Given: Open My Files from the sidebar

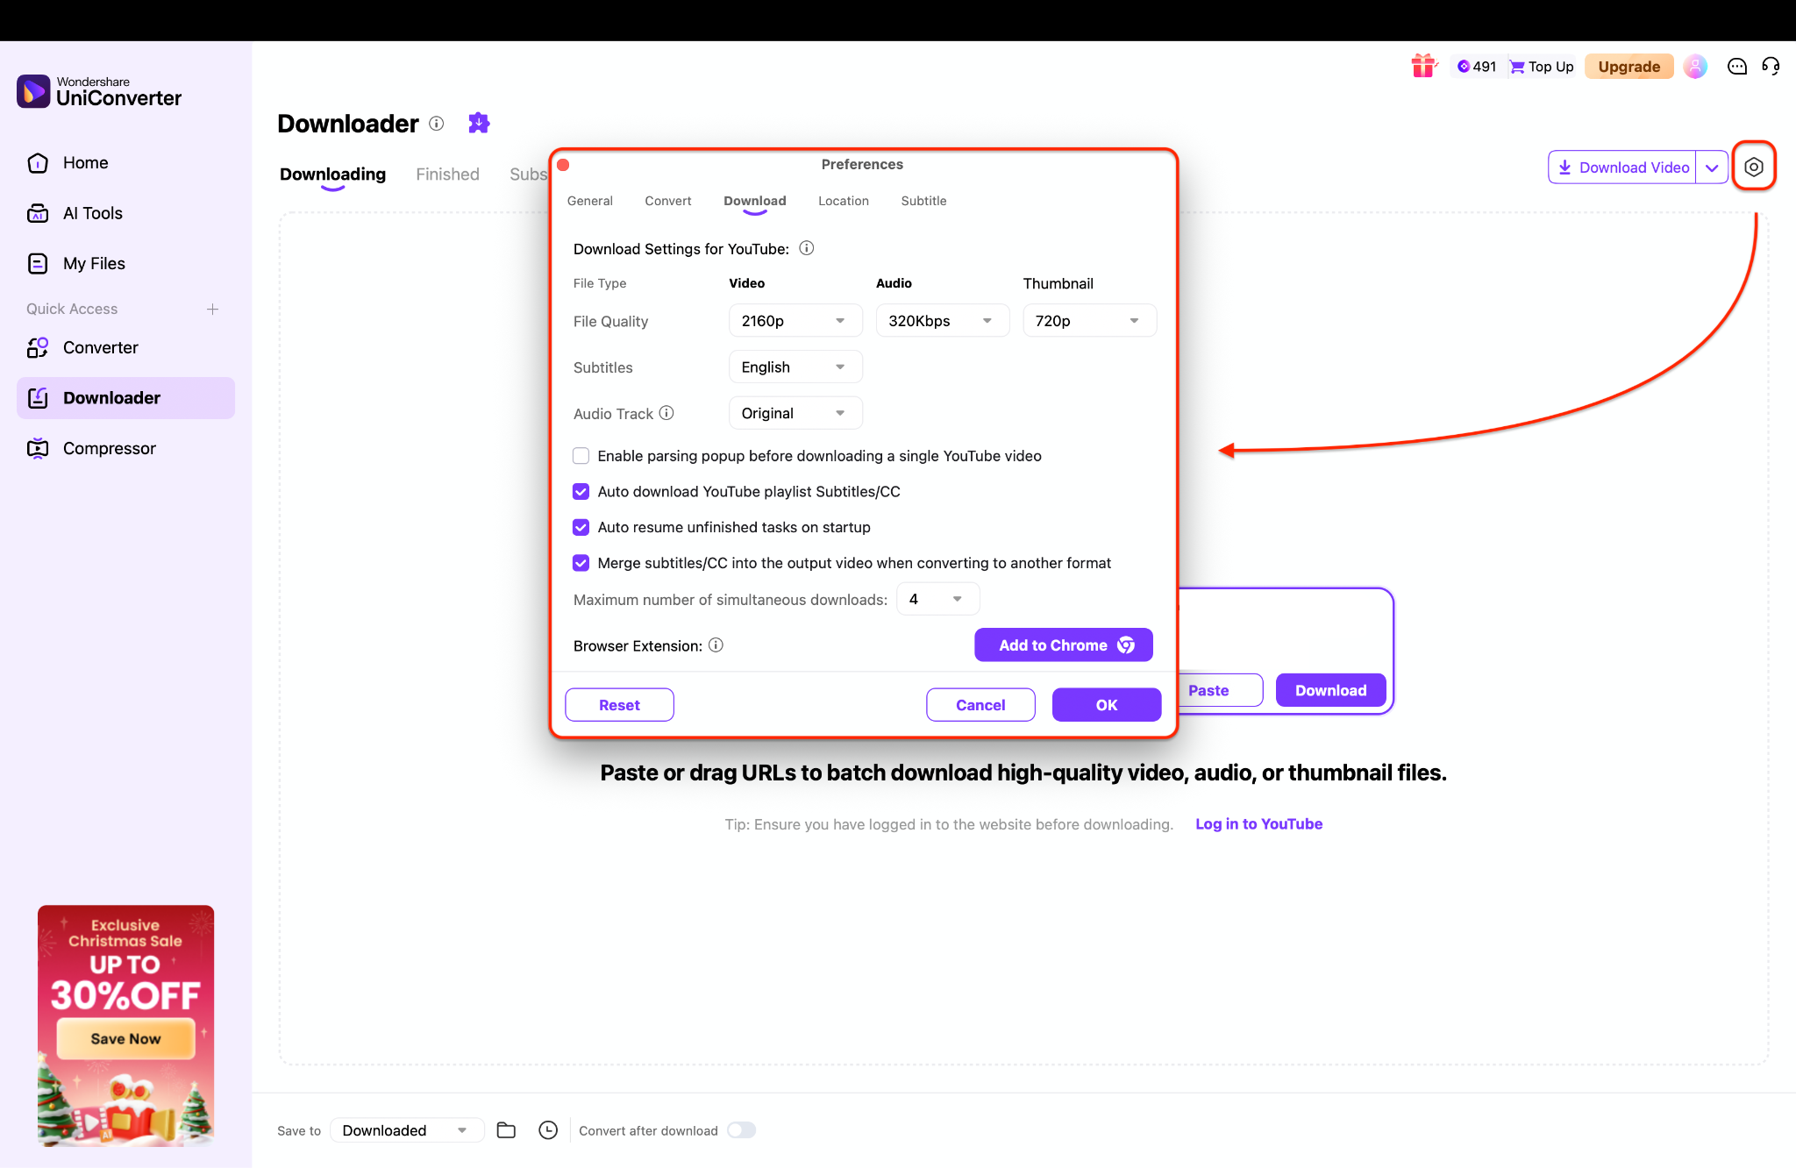Looking at the screenshot, I should (93, 263).
